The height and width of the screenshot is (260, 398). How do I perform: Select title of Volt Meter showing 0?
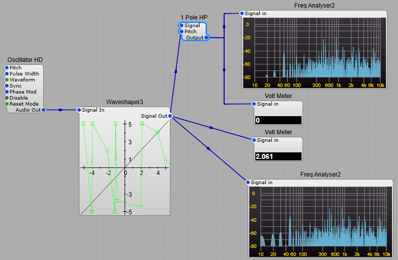(x=278, y=96)
